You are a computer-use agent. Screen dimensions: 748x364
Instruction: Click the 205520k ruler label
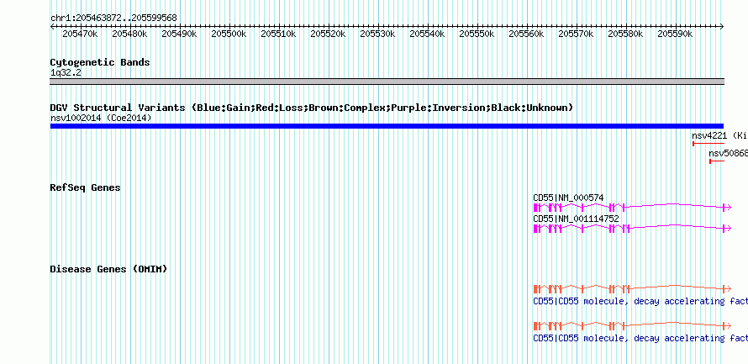[329, 34]
